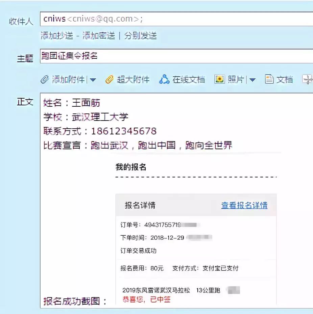Click 超大附件 label
Viewport: 313px width, 314px height.
pos(133,79)
